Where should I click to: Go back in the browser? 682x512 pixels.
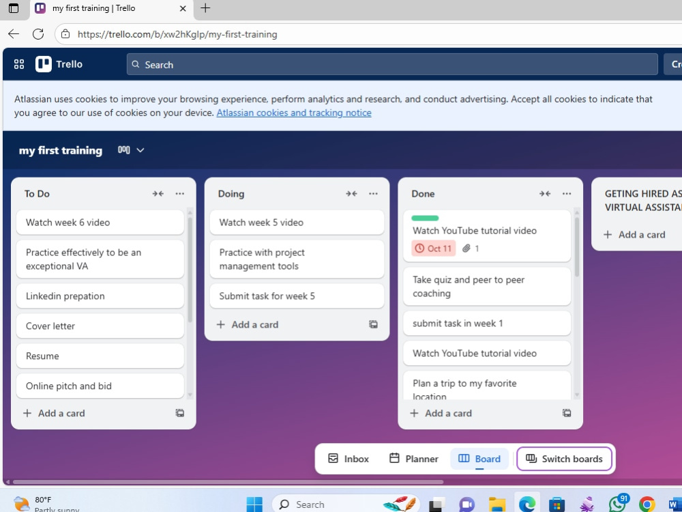point(14,34)
